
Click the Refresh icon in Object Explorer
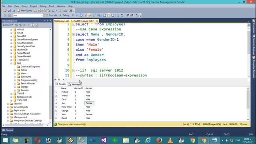tap(33, 25)
